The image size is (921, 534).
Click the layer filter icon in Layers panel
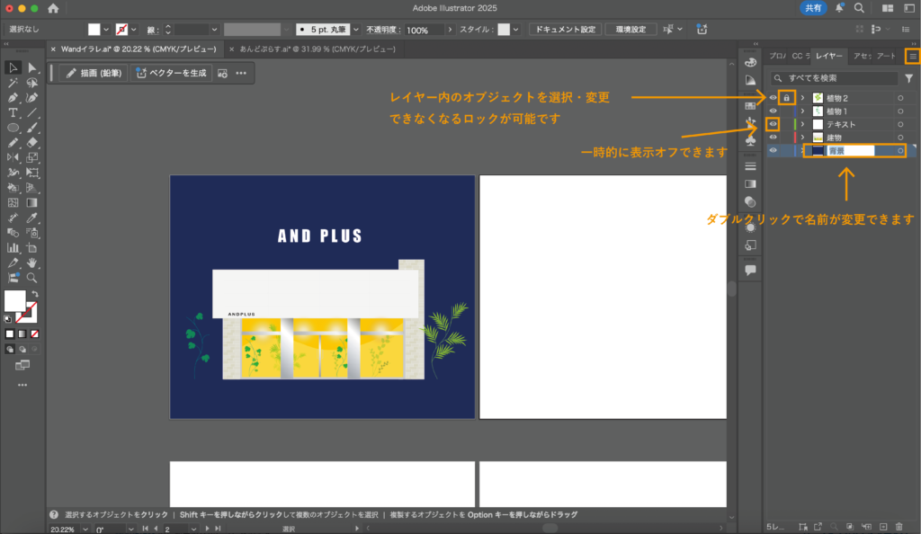pos(908,78)
